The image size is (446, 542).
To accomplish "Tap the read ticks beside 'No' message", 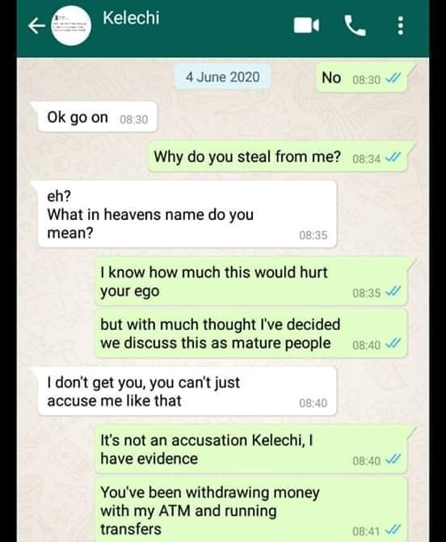I will [393, 78].
